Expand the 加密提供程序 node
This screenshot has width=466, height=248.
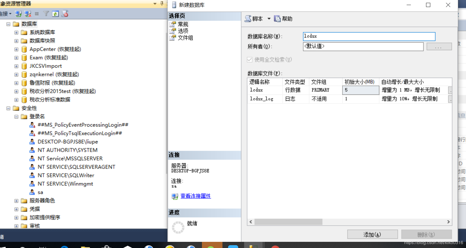[16, 218]
